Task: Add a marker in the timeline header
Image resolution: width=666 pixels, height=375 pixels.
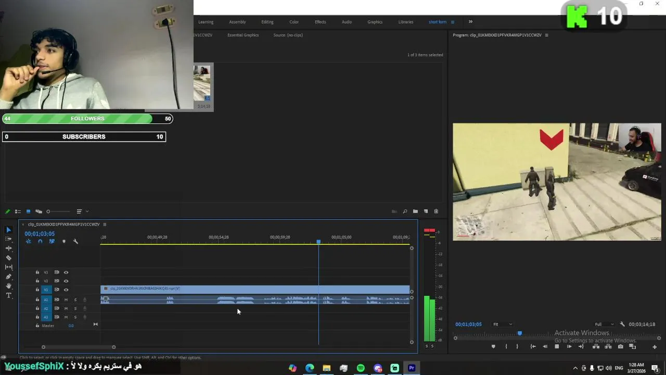Action: (64, 241)
